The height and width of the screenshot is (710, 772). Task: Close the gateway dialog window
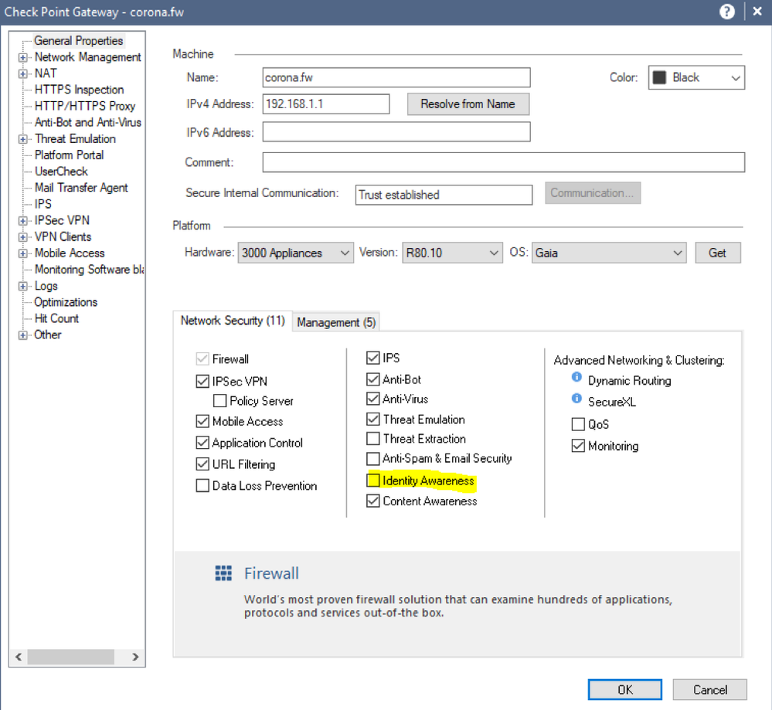pyautogui.click(x=757, y=12)
